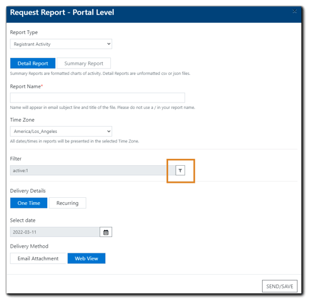Click the hint about name in email subject
Viewport: 313px width, 305px height.
click(x=103, y=108)
